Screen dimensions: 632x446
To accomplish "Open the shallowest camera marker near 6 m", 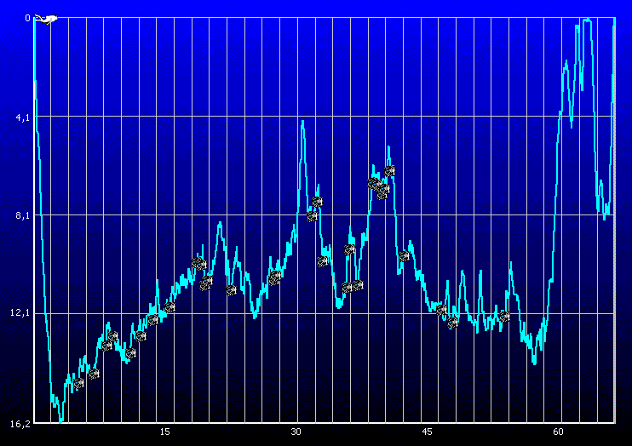I will click(x=389, y=171).
